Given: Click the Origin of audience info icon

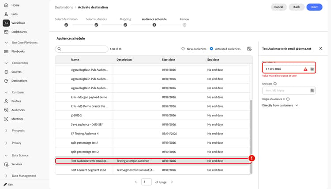Looking at the screenshot, I should (288, 99).
